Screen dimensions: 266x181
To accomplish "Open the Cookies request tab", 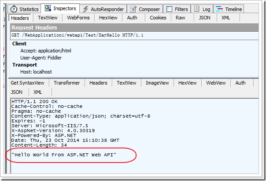I will pyautogui.click(x=158, y=18).
